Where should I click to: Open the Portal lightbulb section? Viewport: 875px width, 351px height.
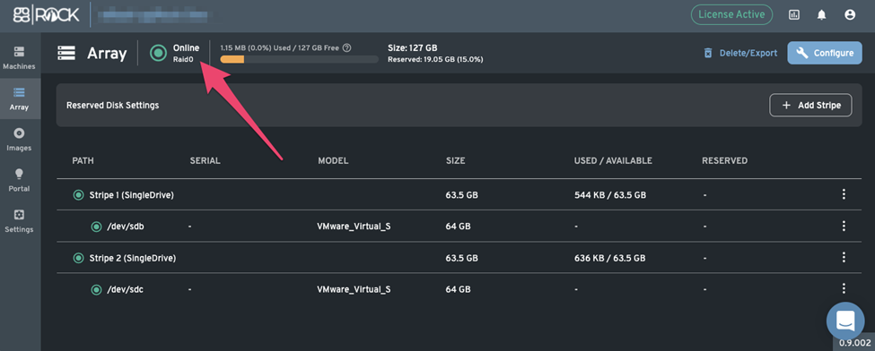click(20, 181)
